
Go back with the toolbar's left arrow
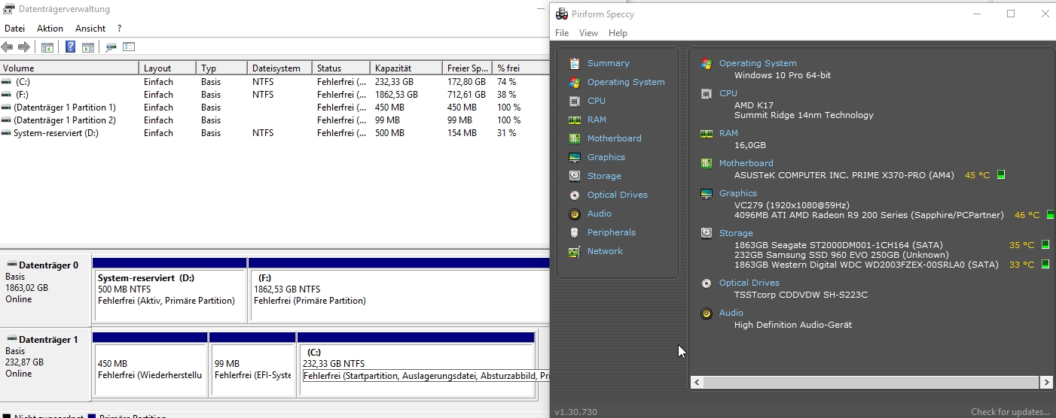pos(8,47)
